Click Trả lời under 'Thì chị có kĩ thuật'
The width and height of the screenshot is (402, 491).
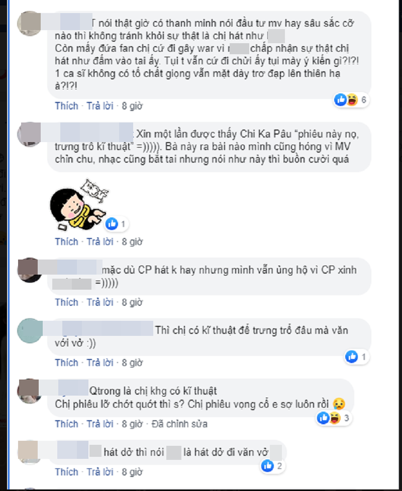(100, 363)
